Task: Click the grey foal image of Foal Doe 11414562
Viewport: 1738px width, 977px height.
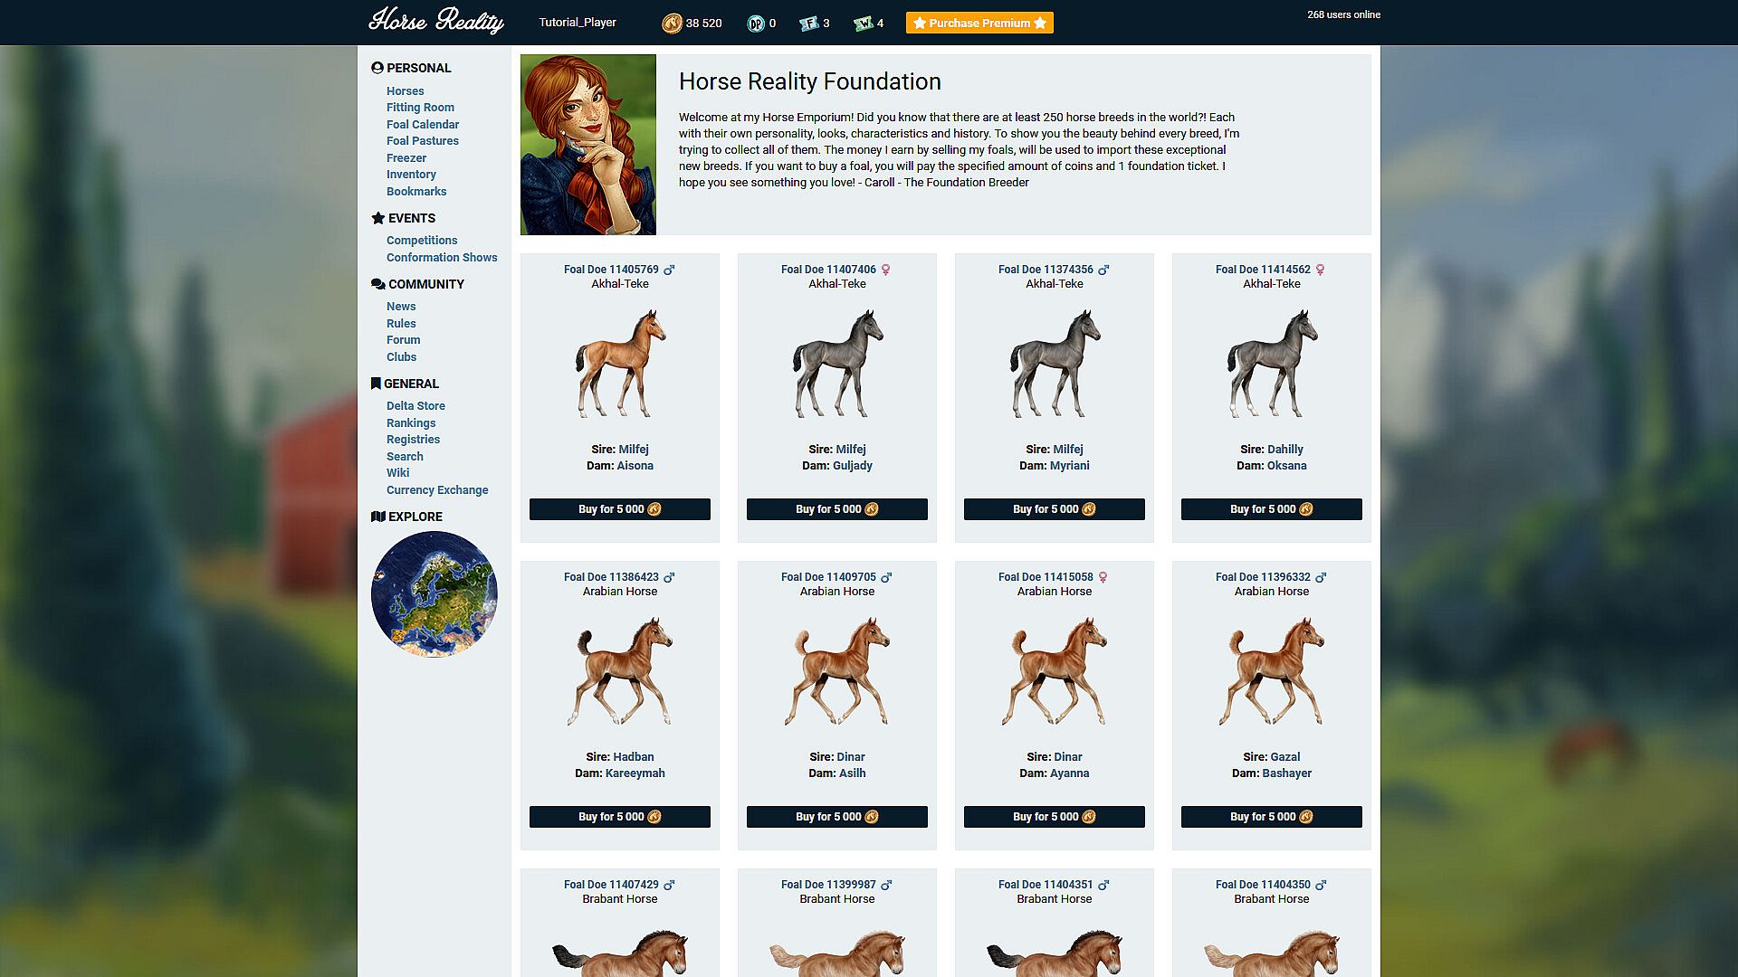Action: pyautogui.click(x=1271, y=364)
